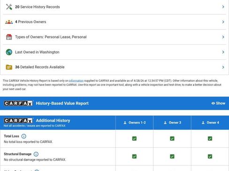The width and height of the screenshot is (229, 171).
Task: Open 4 Previous Owners row text
Action: pos(31,22)
